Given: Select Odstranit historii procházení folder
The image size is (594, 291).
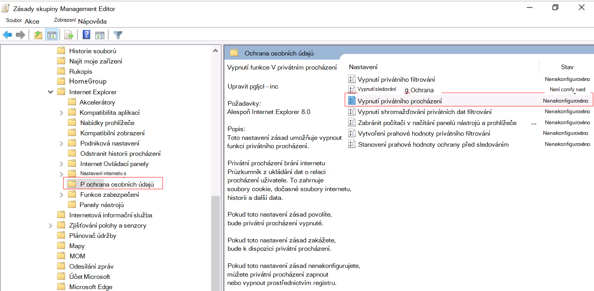Looking at the screenshot, I should point(120,153).
